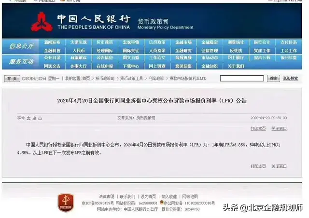The width and height of the screenshot is (309, 218).
Task: Open the 支付体系 navigation item
Action: (289, 42)
